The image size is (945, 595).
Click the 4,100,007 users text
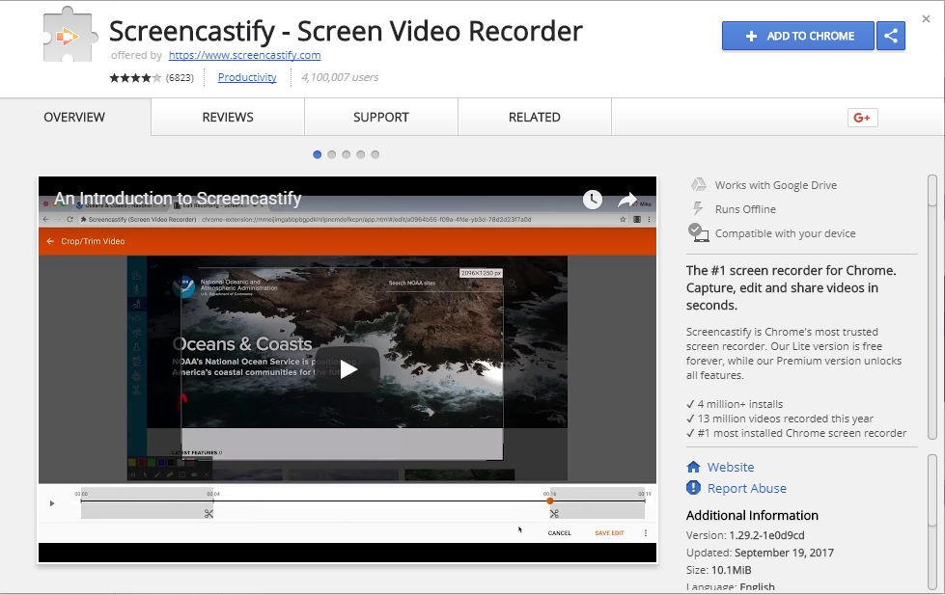pyautogui.click(x=340, y=77)
